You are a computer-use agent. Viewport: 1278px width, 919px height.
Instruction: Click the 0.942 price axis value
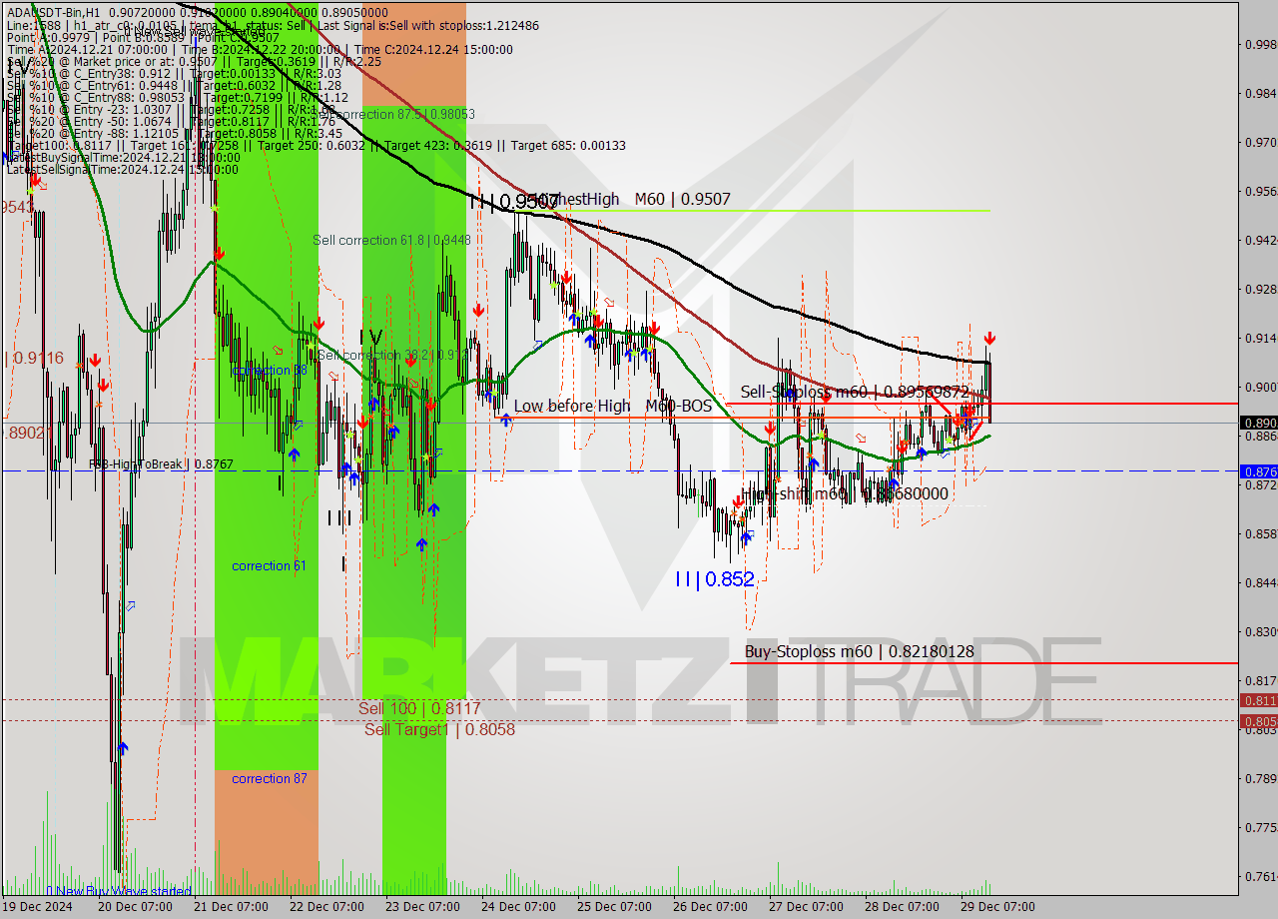(x=1260, y=240)
